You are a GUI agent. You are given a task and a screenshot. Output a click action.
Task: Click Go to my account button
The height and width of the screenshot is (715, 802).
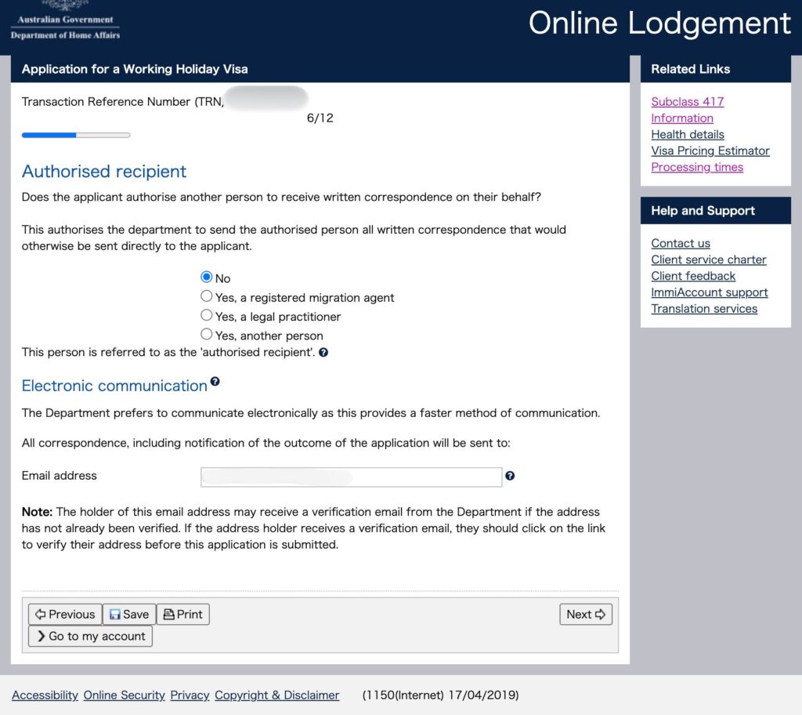(90, 637)
